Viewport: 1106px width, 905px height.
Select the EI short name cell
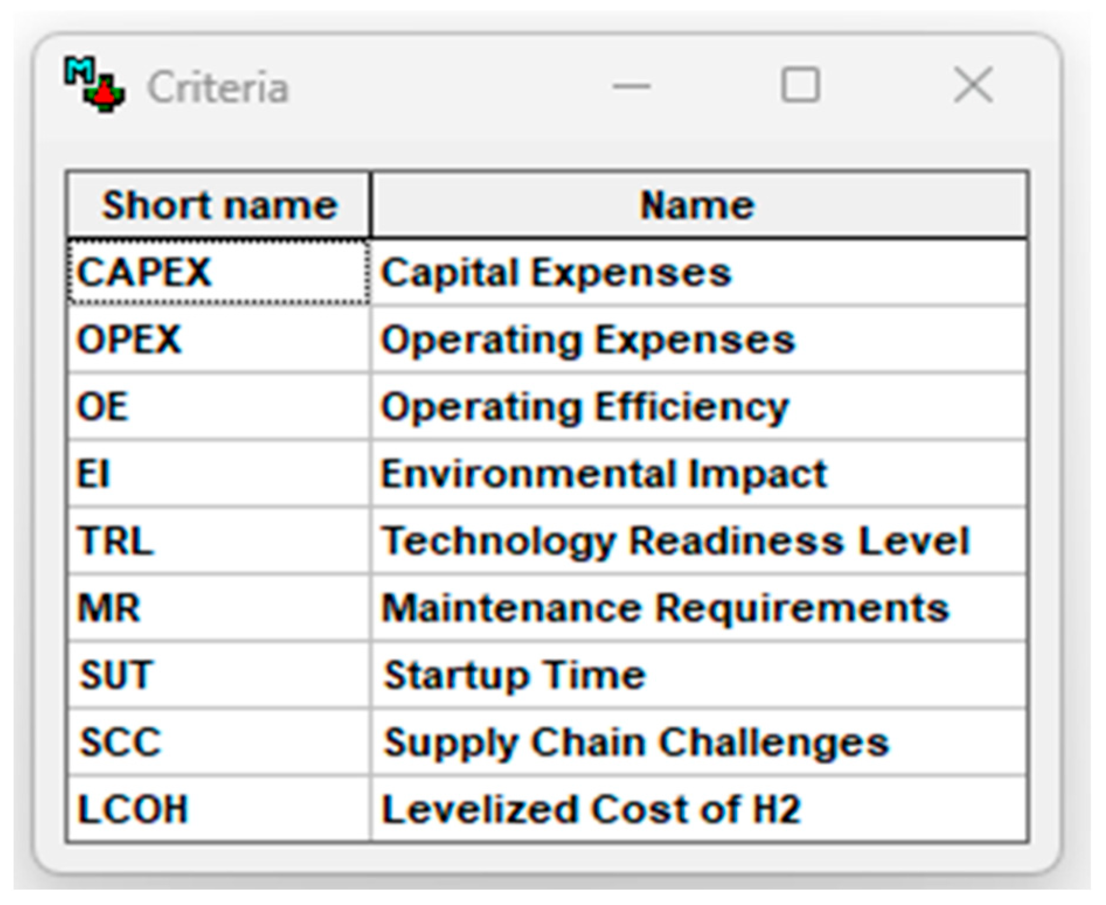tap(219, 474)
